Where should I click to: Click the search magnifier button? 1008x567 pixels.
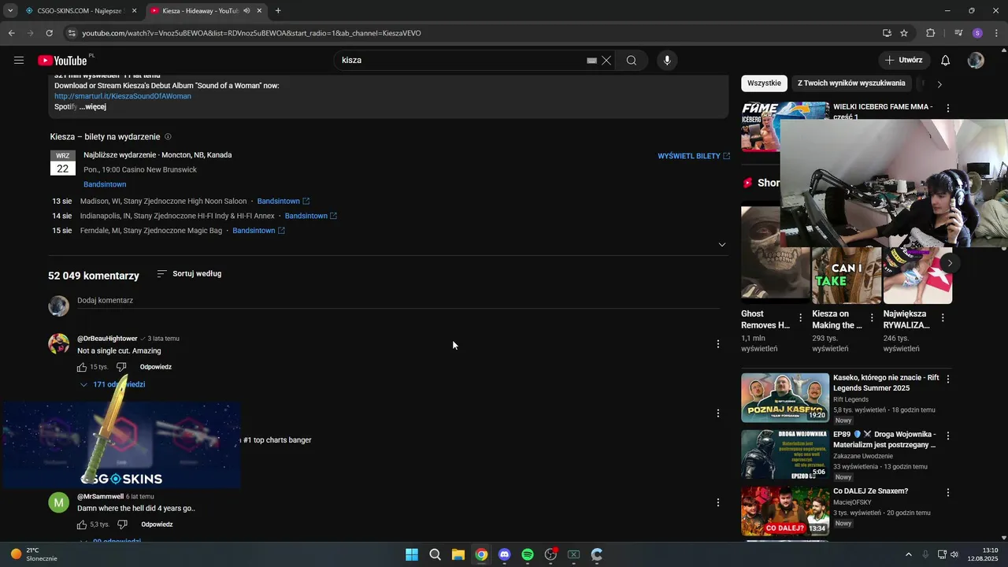632,61
